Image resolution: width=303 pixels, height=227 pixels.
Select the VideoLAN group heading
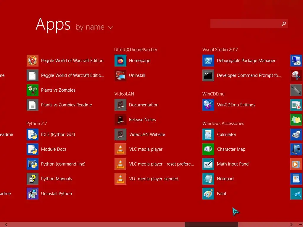[124, 94]
